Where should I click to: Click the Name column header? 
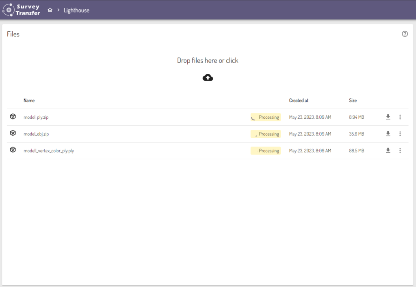pyautogui.click(x=29, y=100)
